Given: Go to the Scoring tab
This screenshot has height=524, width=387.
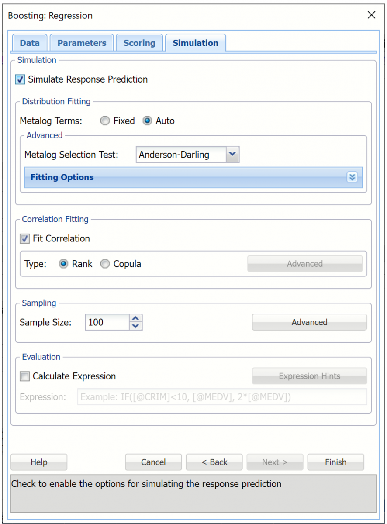Looking at the screenshot, I should pyautogui.click(x=139, y=43).
